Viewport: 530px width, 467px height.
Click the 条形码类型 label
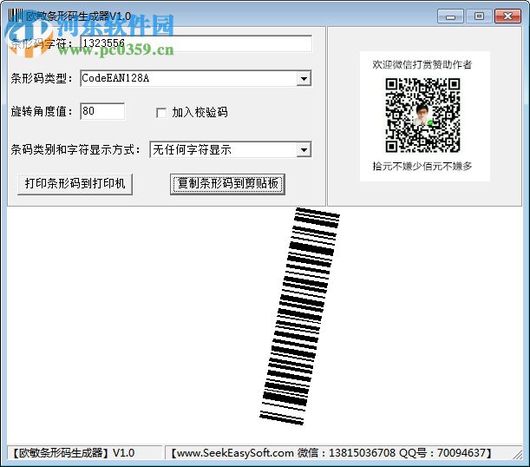(x=42, y=78)
